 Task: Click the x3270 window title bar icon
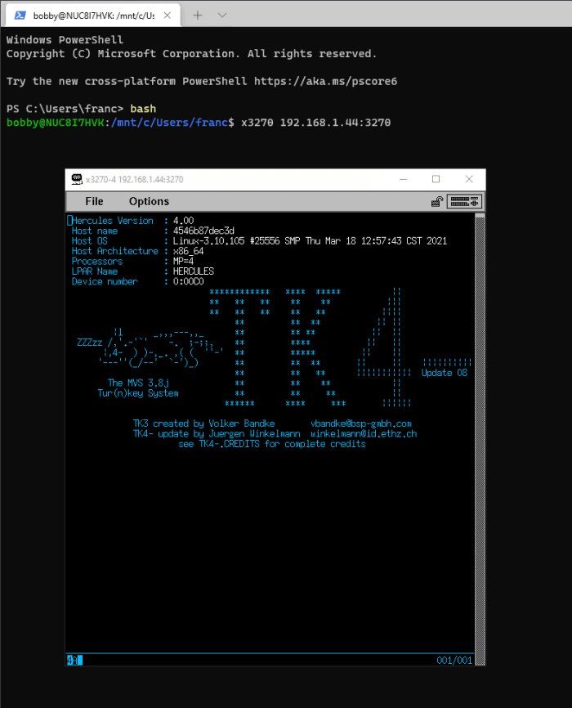pos(77,179)
